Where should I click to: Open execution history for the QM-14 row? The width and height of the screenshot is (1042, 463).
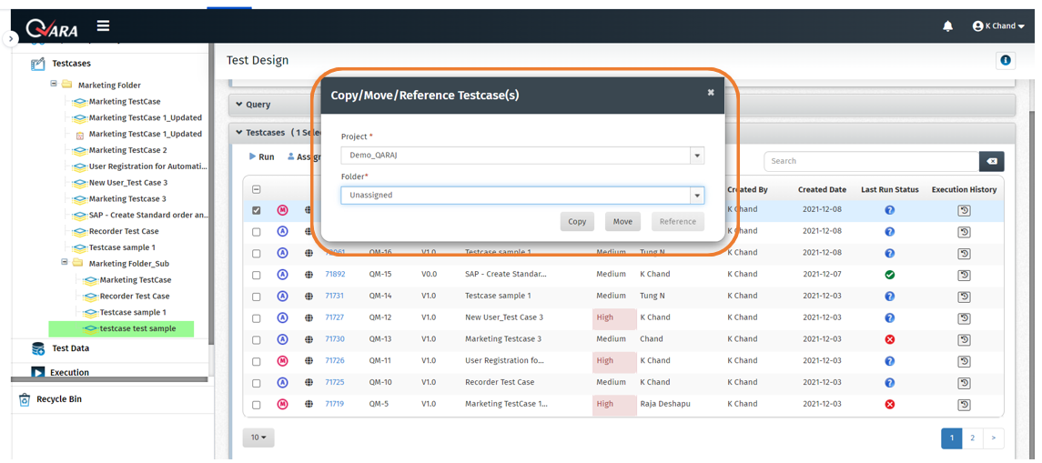964,297
